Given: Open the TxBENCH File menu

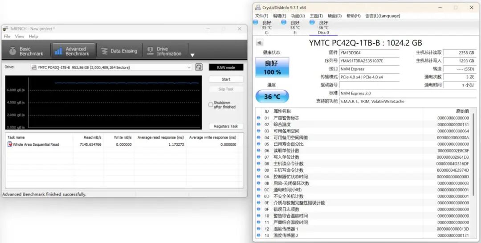Looking at the screenshot, I should [x=7, y=36].
